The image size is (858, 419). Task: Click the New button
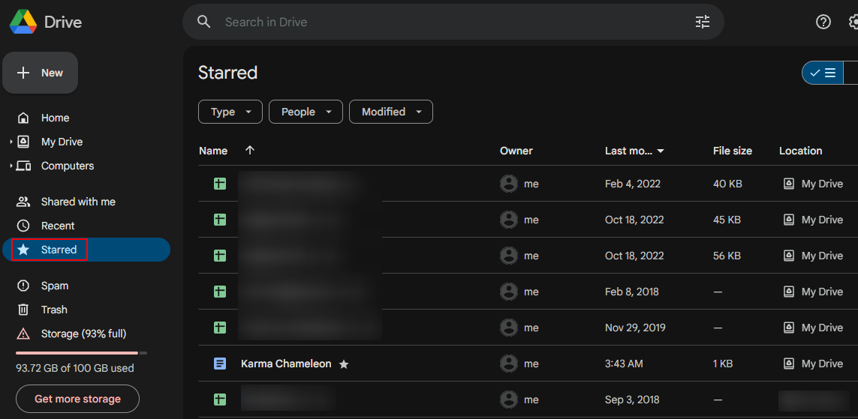[40, 73]
